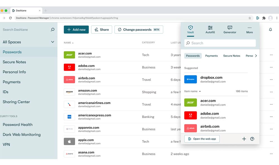Open Dark Web Monitoring in the sidebar
The height and width of the screenshot is (165, 279).
(29, 135)
